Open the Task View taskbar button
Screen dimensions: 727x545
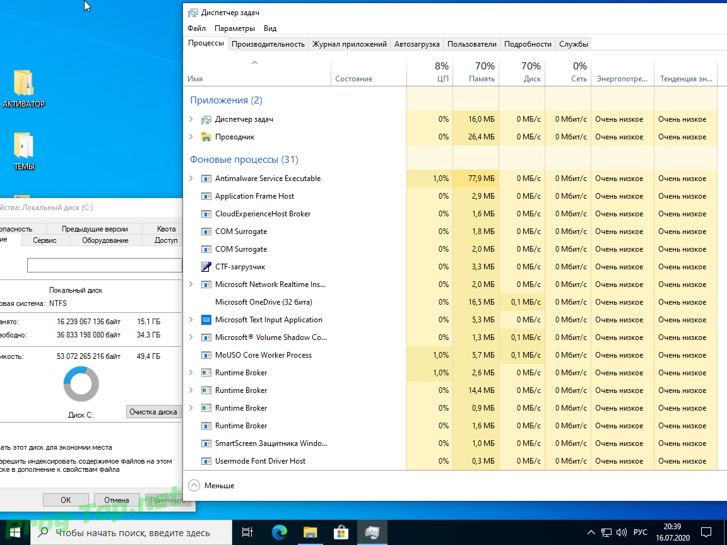[248, 532]
